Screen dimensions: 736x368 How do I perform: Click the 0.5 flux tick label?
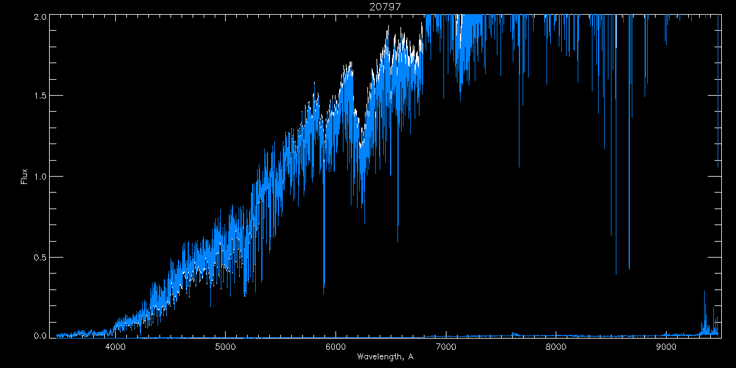coord(38,257)
